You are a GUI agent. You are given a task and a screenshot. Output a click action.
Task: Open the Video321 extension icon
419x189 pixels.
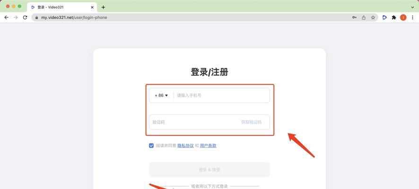pos(384,17)
